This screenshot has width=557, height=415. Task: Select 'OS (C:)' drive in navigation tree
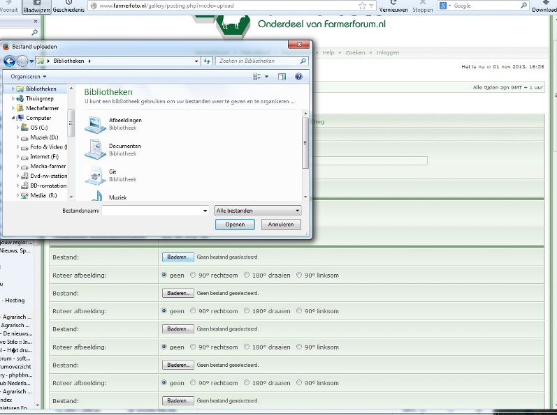[38, 128]
